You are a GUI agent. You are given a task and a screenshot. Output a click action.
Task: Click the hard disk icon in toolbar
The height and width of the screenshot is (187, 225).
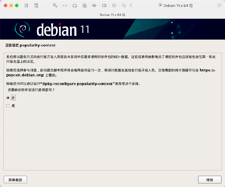tap(75, 6)
